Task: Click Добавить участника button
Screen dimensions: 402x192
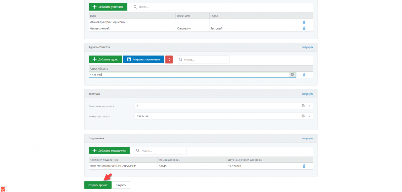Action: coord(108,7)
